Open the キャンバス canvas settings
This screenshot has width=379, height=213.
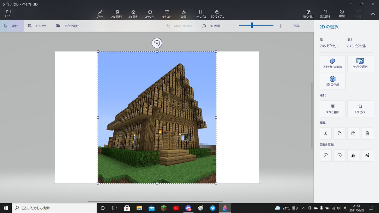pyautogui.click(x=200, y=14)
